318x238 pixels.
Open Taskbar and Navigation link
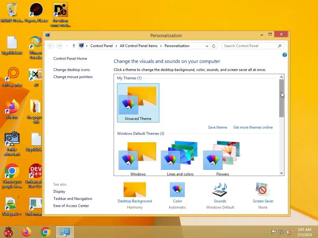point(73,199)
